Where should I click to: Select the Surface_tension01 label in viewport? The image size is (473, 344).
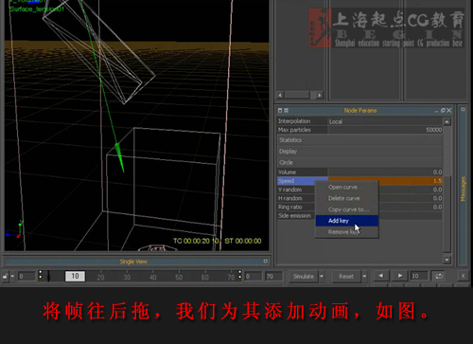pos(37,9)
